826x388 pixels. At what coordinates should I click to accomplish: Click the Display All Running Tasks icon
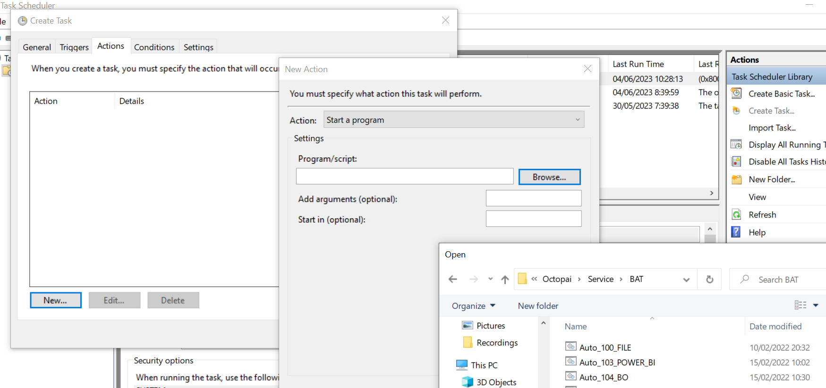point(736,144)
